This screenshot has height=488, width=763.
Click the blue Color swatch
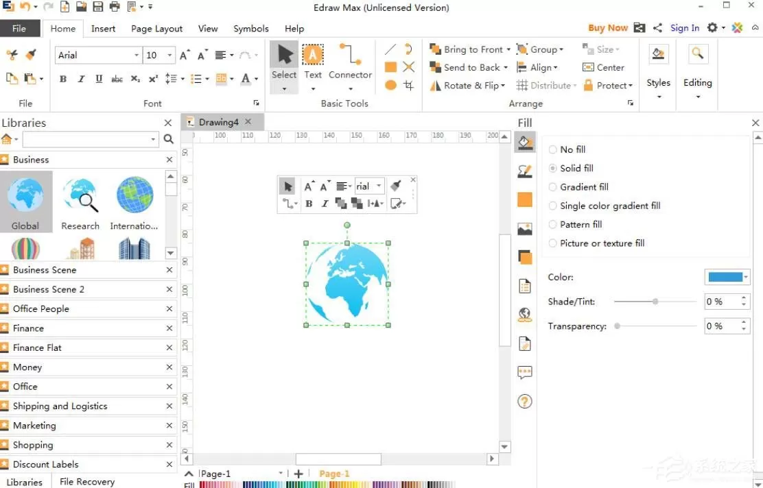pos(725,277)
